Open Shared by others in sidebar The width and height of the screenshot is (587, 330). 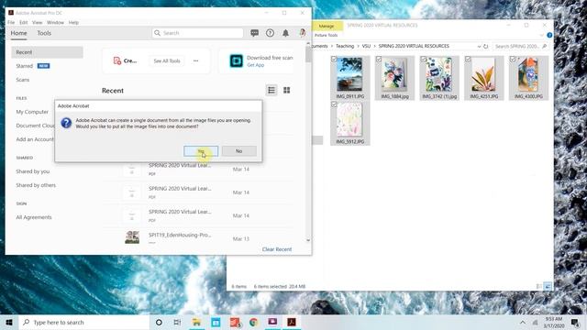[36, 185]
